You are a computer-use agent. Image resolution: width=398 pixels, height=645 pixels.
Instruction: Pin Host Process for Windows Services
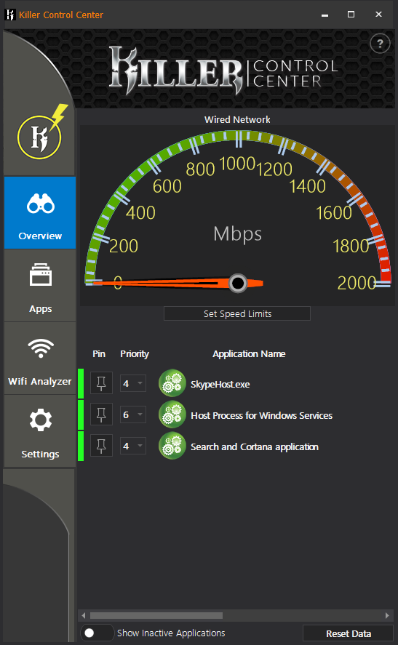click(101, 414)
